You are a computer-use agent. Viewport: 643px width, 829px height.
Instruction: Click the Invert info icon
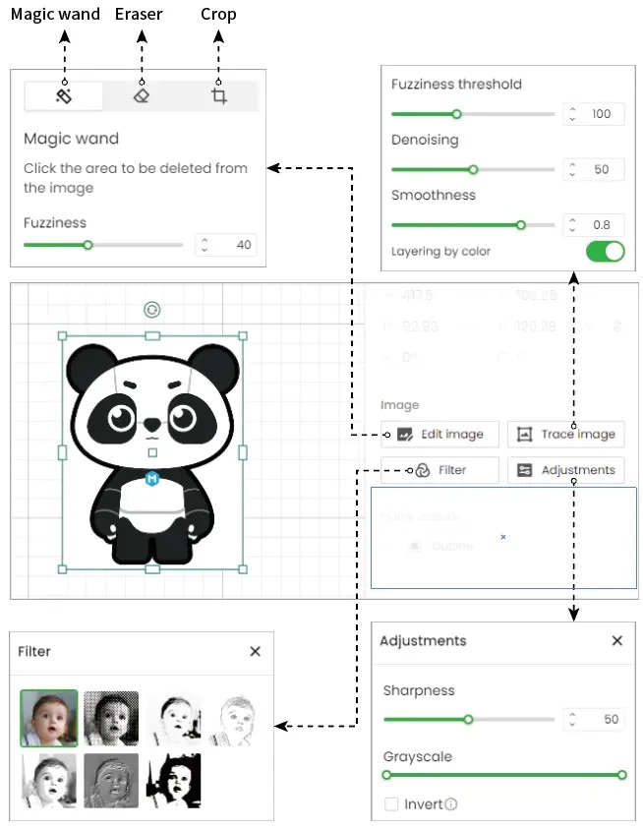(451, 804)
